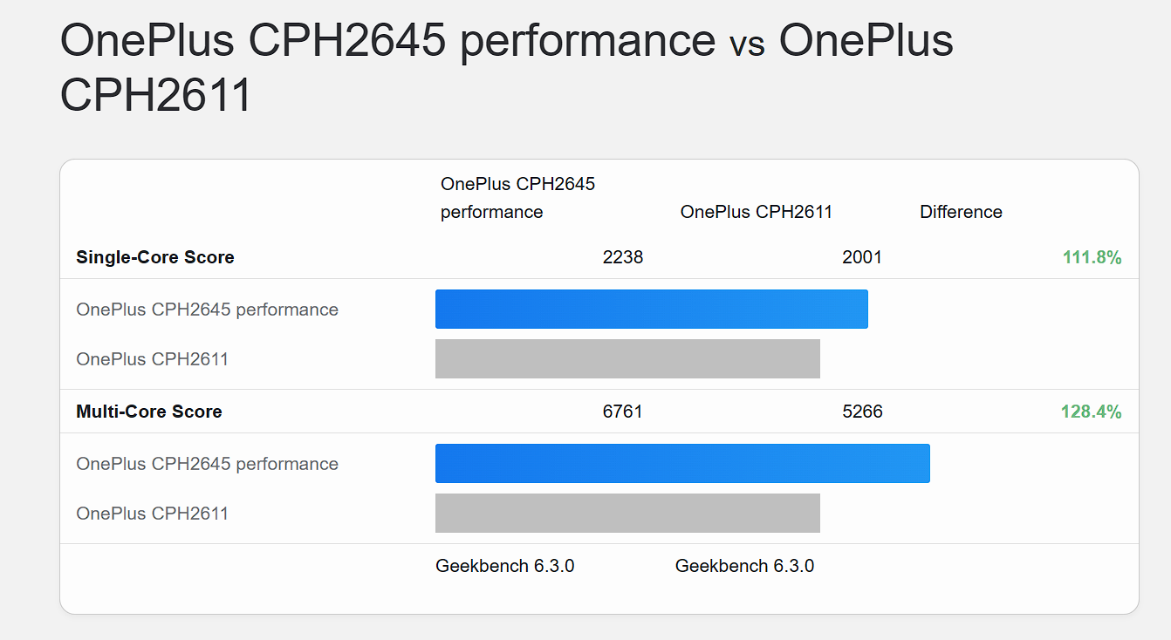This screenshot has height=640, width=1171.
Task: Click the multi-core score value 5266
Action: click(x=862, y=412)
